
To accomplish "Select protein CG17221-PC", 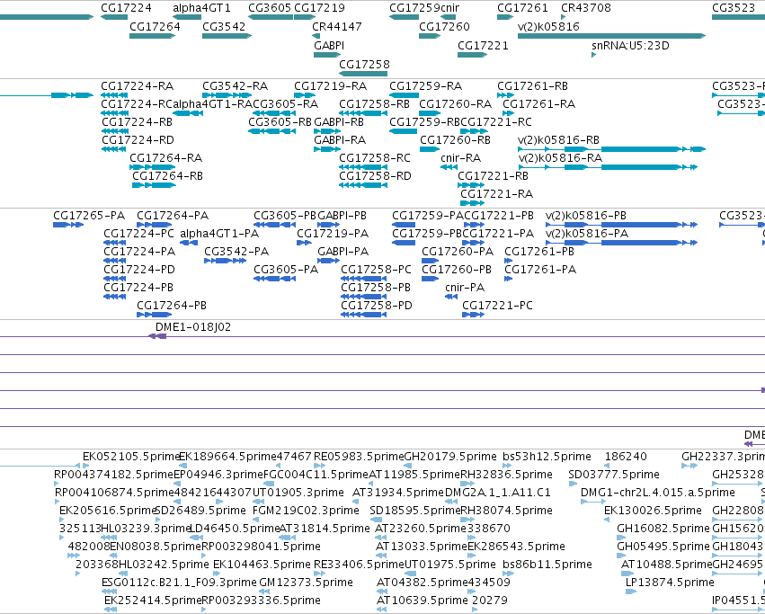I will [x=473, y=315].
